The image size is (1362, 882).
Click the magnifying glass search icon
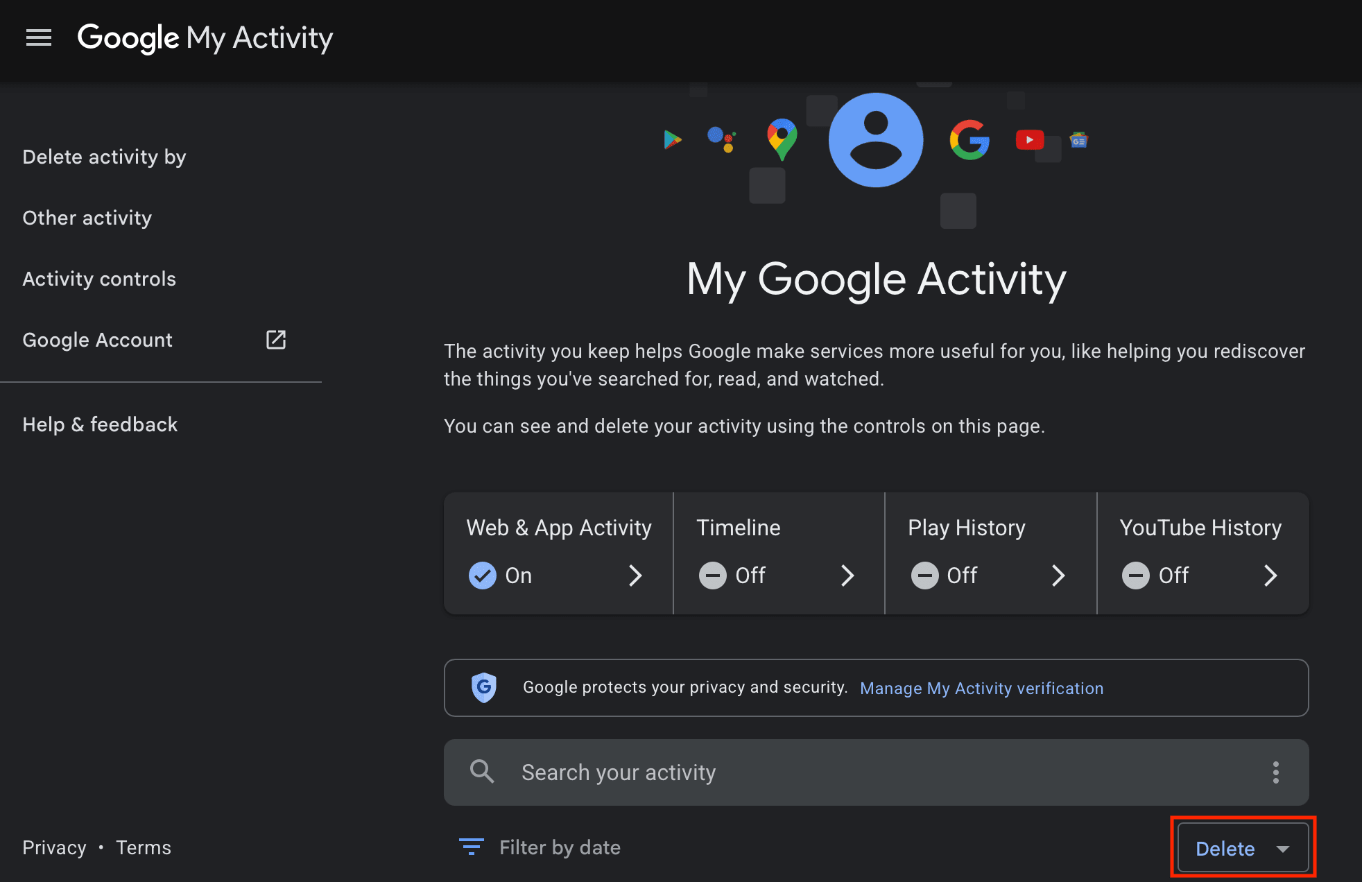(482, 772)
